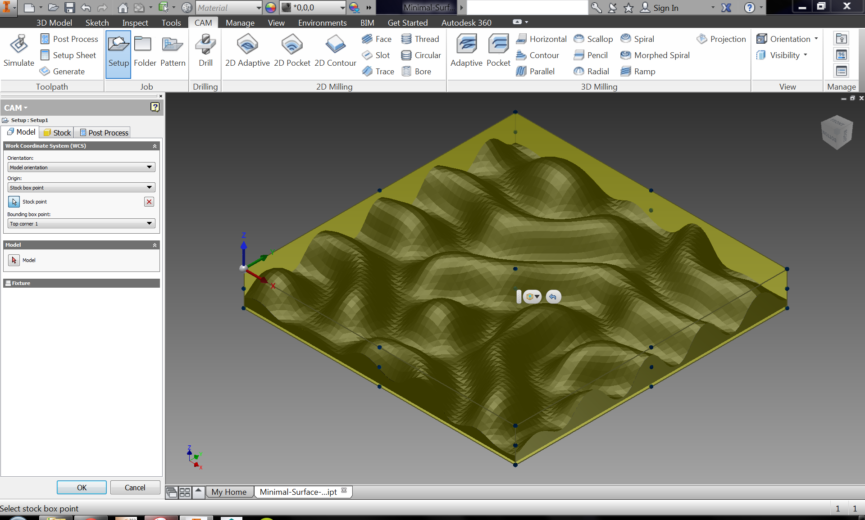The width and height of the screenshot is (865, 520).
Task: Choose the 3D Pocket clearing tool
Action: [498, 50]
